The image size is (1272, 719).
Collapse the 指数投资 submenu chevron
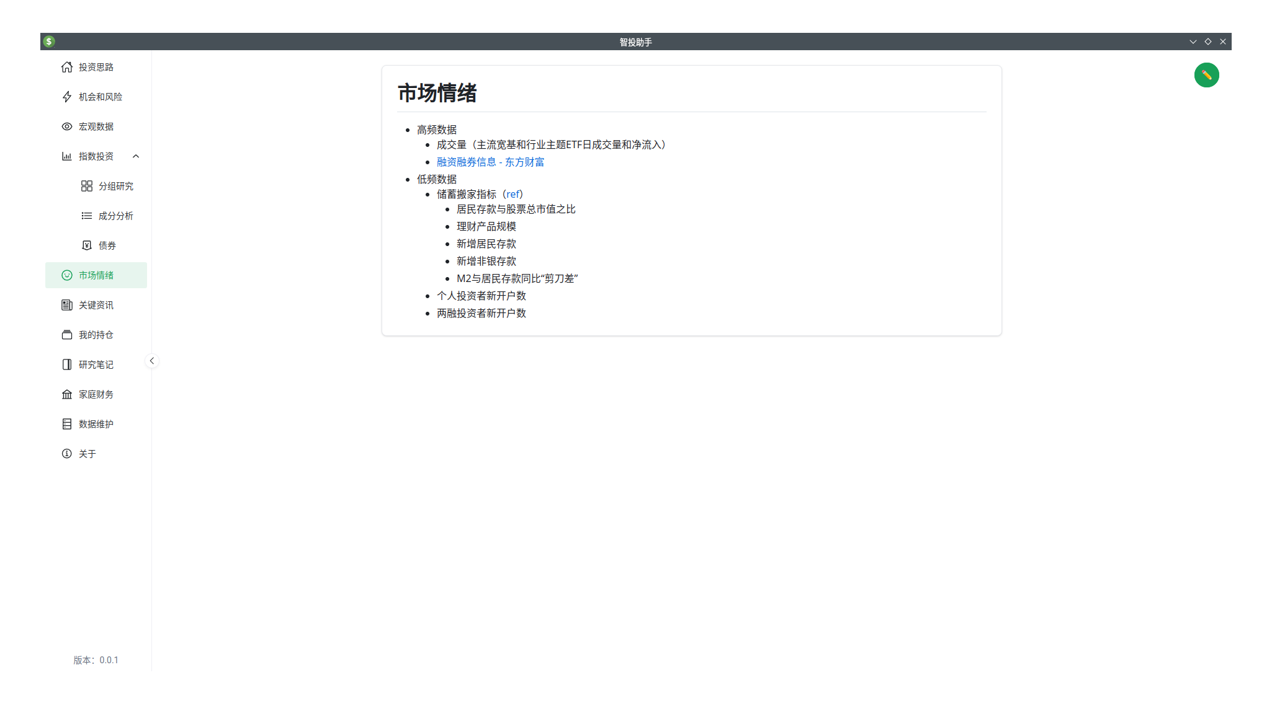136,156
